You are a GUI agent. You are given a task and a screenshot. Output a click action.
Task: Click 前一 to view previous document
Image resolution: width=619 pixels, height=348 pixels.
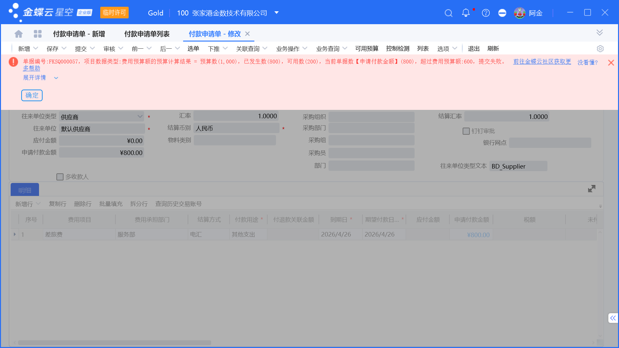pyautogui.click(x=137, y=49)
